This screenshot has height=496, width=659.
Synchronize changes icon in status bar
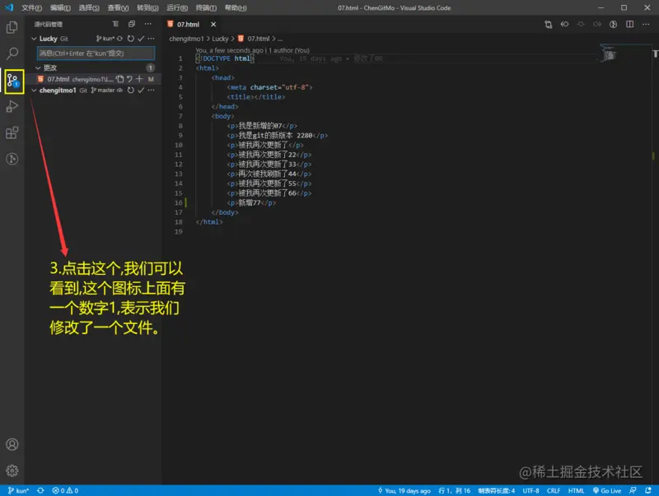click(x=40, y=490)
